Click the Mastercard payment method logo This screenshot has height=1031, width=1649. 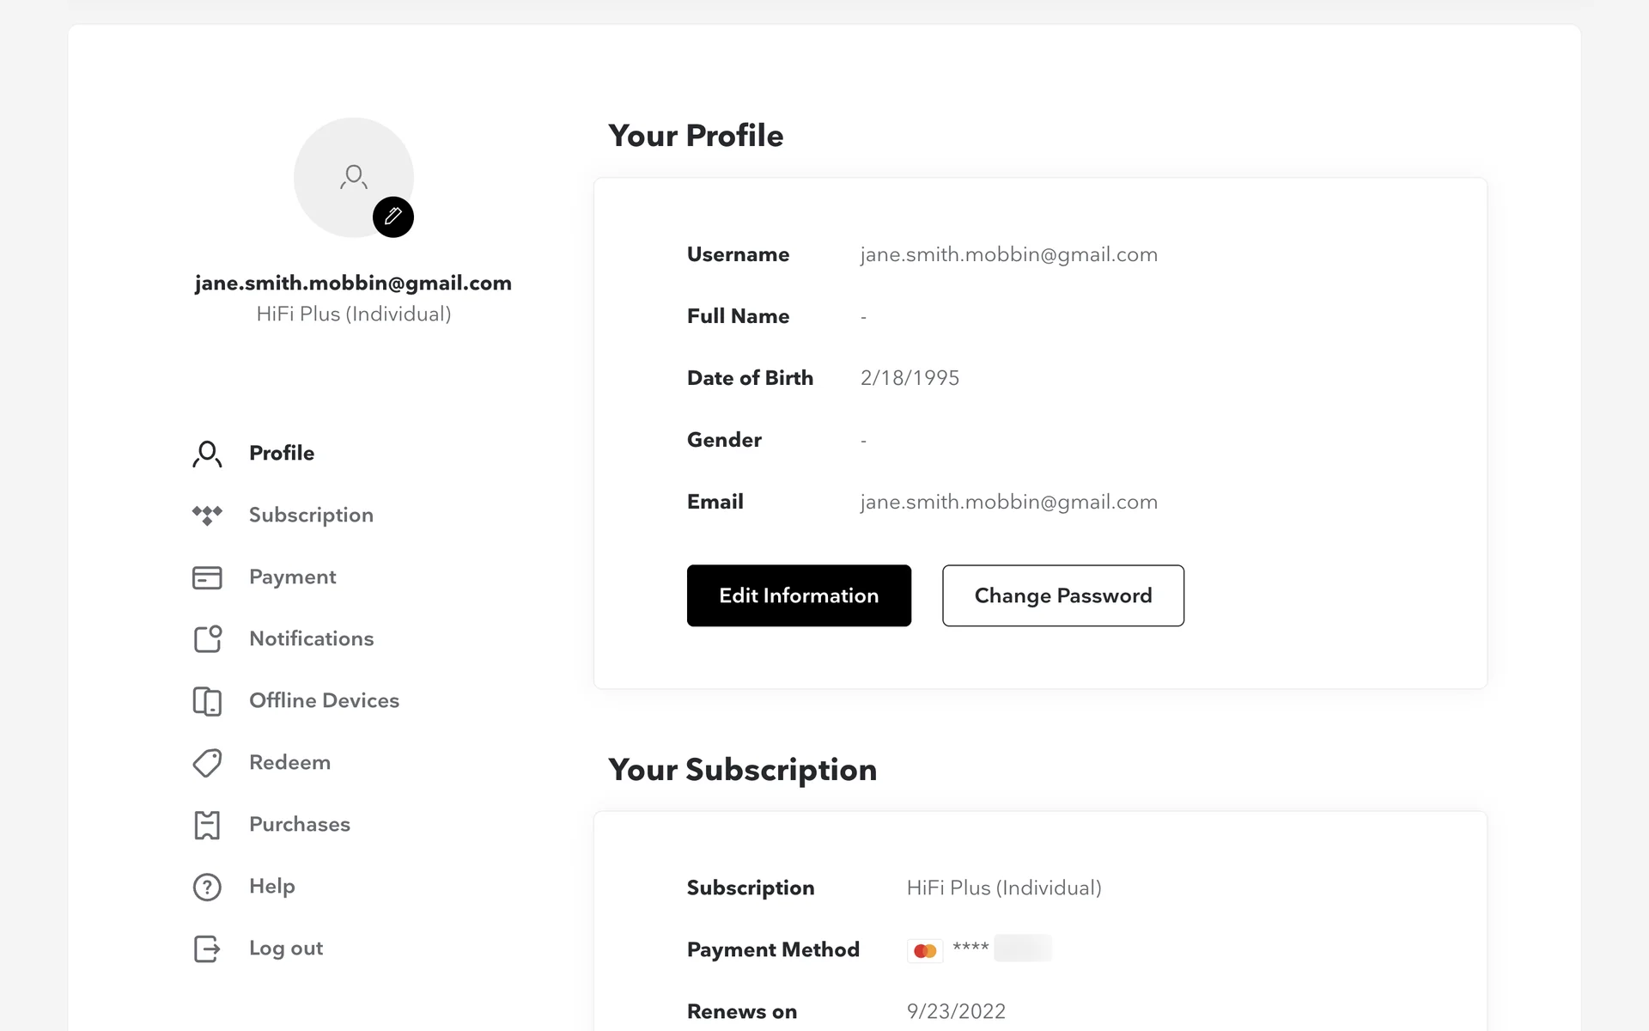pos(925,950)
